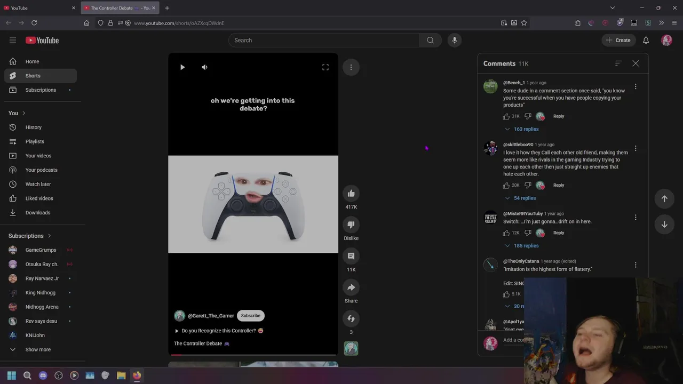Open the sound source thumbnail
683x384 pixels.
351,348
